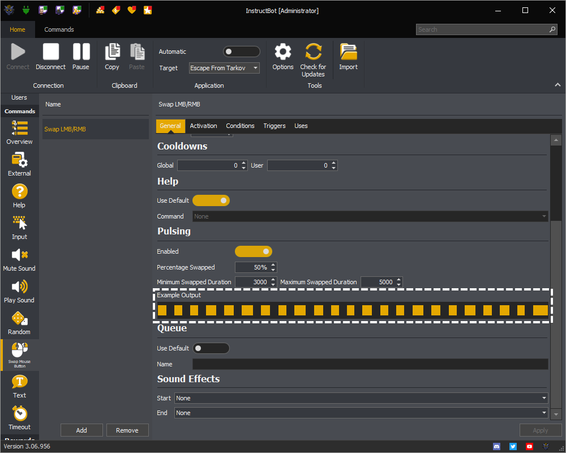This screenshot has width=566, height=453.
Task: Click the star icon in title bar
Action: [148, 10]
